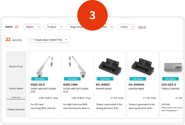The height and width of the screenshot is (125, 185).
Task: Click the Clear all link
Action: point(142,27)
